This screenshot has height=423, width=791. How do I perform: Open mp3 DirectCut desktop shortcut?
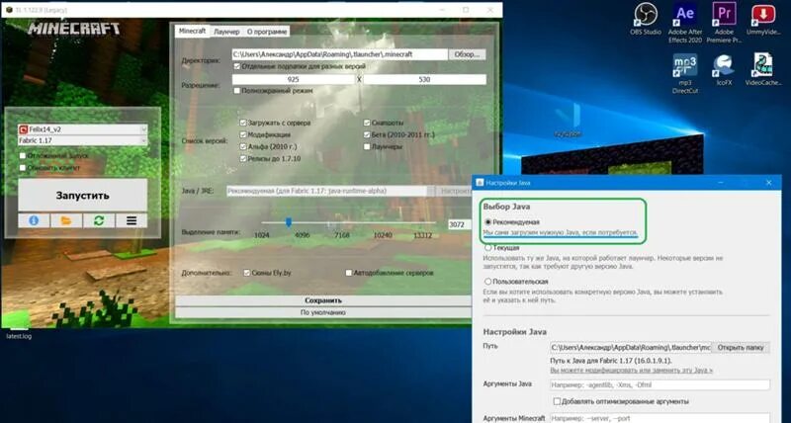pos(684,72)
